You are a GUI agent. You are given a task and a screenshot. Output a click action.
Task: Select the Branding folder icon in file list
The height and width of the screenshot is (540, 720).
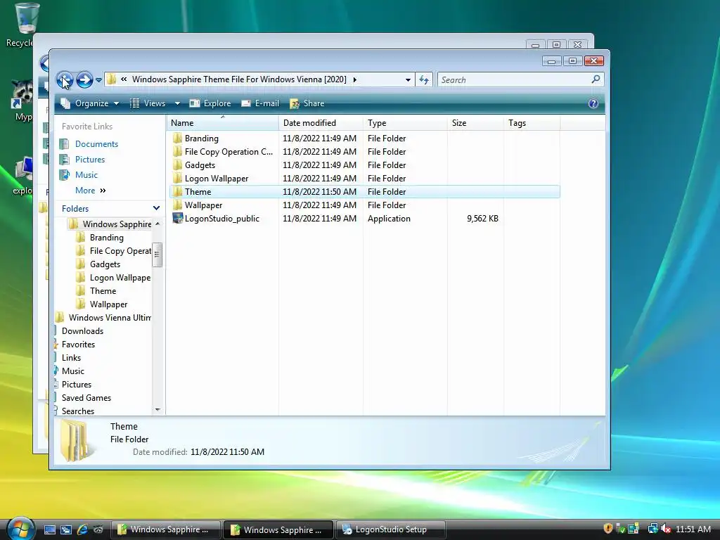178,139
